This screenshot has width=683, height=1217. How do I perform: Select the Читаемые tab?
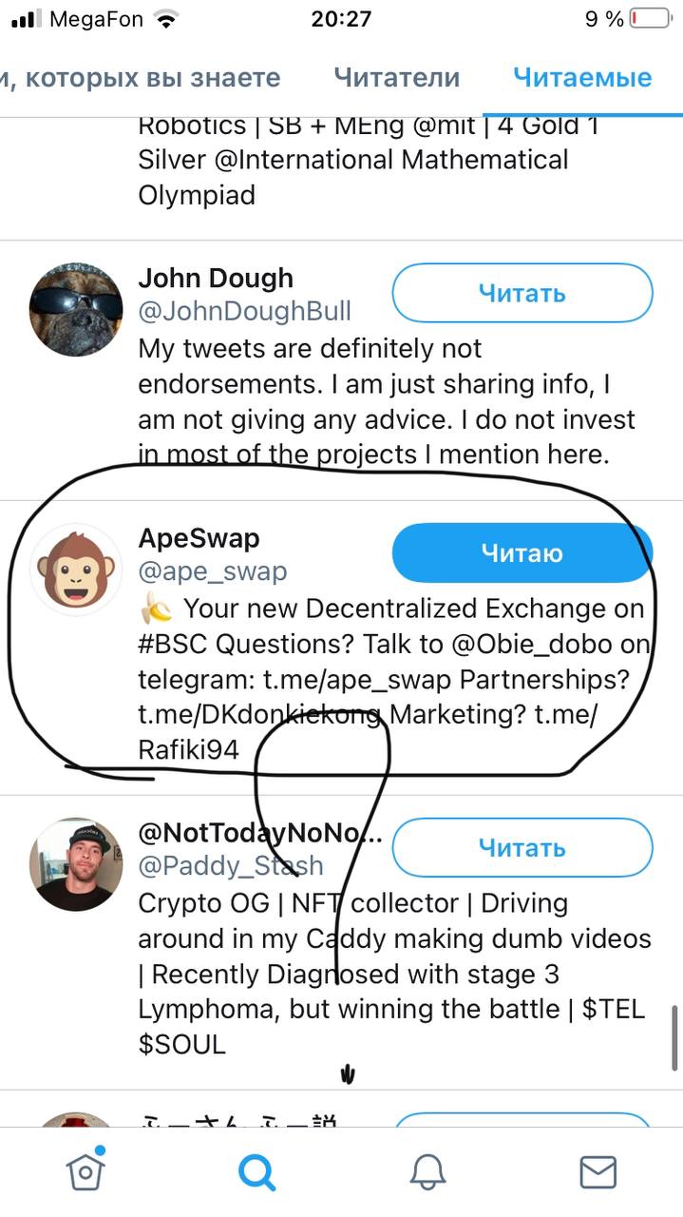582,78
